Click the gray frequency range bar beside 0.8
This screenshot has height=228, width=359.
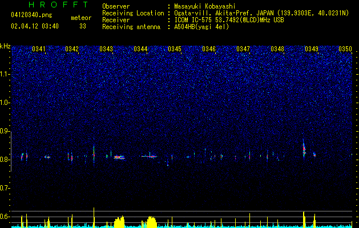tap(11, 152)
